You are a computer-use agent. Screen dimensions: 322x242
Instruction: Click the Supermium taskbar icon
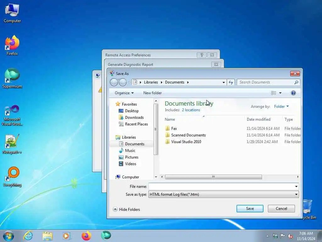click(106, 236)
